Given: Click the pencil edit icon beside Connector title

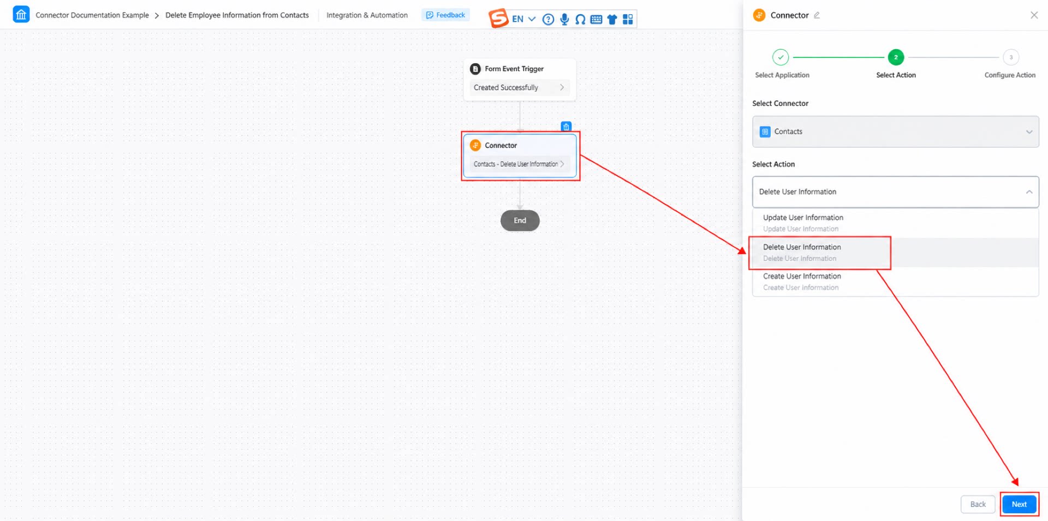Looking at the screenshot, I should (x=817, y=15).
